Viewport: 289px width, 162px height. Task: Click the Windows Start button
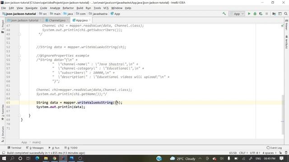[x=4, y=158]
